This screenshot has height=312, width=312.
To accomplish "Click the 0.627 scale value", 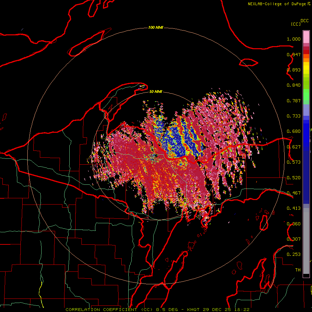I will pos(294,147).
